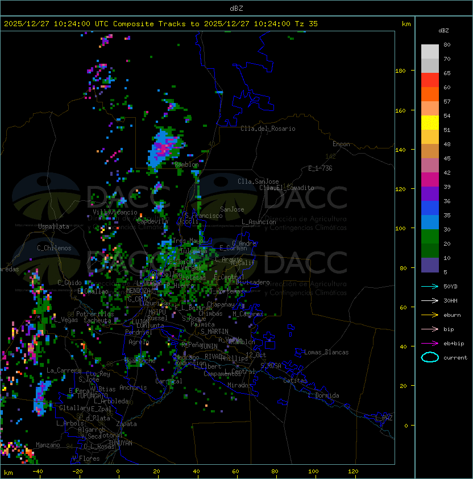Screen dimensions: 473x479
Task: Choose the light blue 30–35 dBZ swatch
Action: pyautogui.click(x=430, y=222)
